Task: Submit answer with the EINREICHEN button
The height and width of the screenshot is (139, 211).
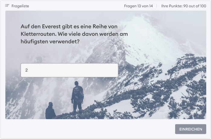Action: coord(191,129)
